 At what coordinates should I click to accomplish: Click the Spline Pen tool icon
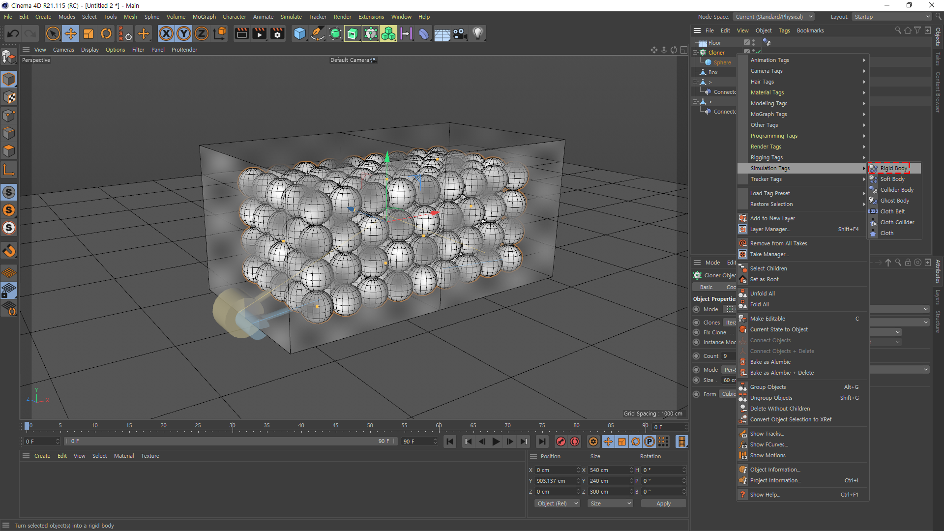click(x=318, y=33)
